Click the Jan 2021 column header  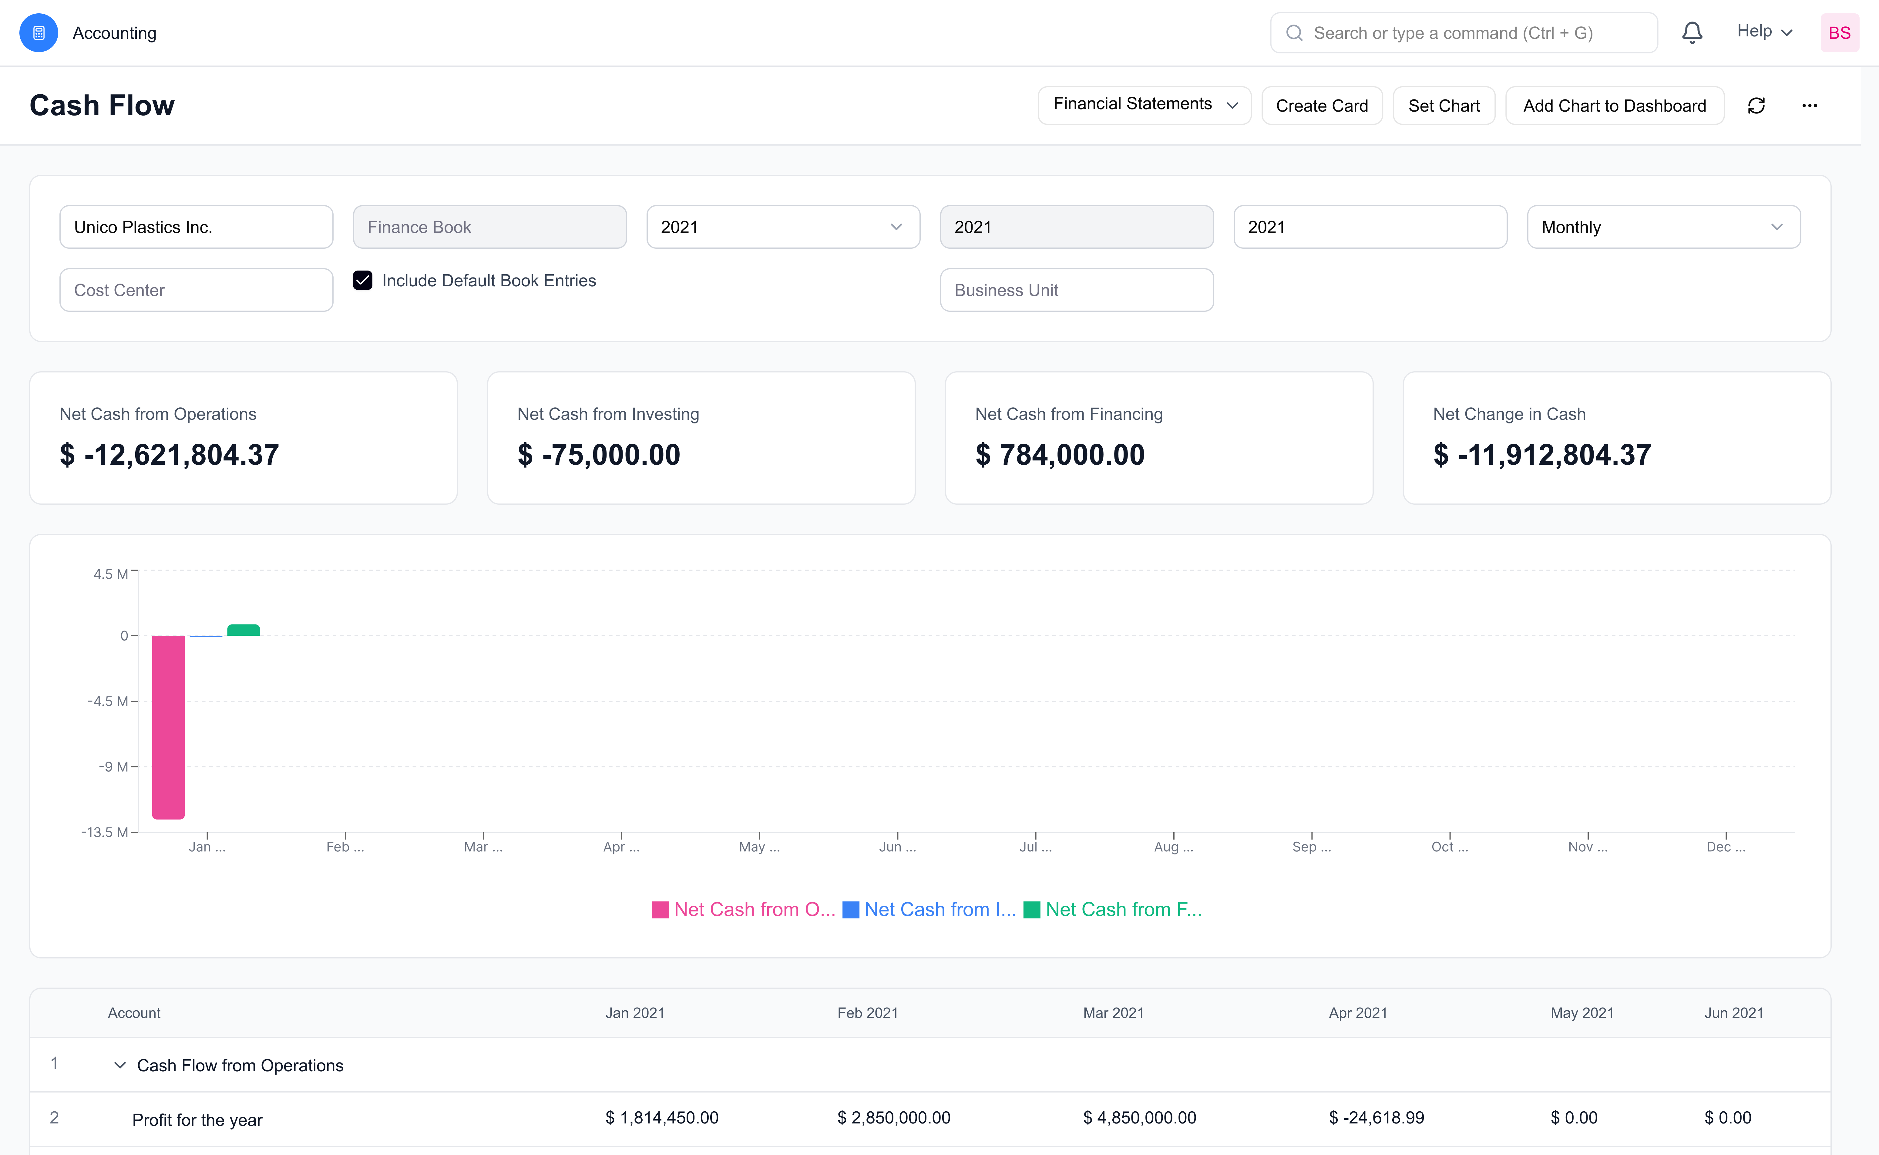(635, 1013)
